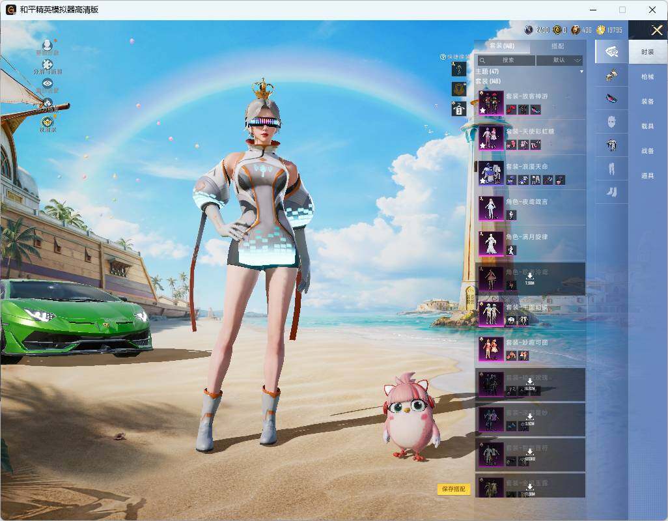Open the 战备 tab
Image resolution: width=668 pixels, height=521 pixels.
pyautogui.click(x=648, y=151)
